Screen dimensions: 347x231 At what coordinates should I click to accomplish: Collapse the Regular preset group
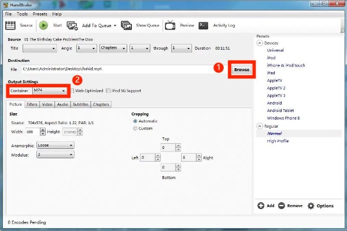[260, 126]
